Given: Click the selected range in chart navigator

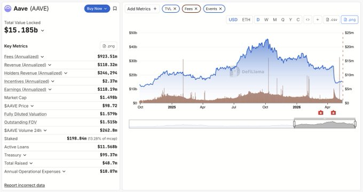Looking at the screenshot, I should pyautogui.click(x=325, y=124).
